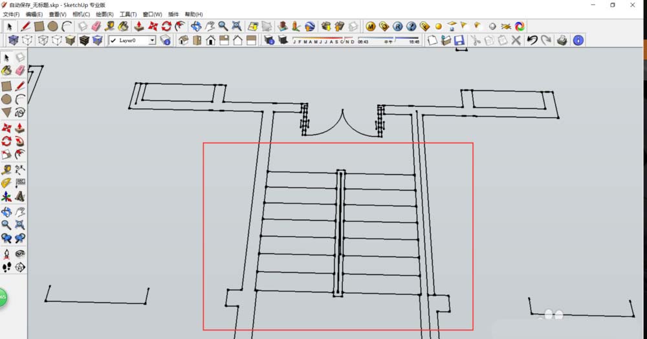This screenshot has width=647, height=339.
Task: Select the Freehand tool in left palette
Action: click(x=20, y=112)
